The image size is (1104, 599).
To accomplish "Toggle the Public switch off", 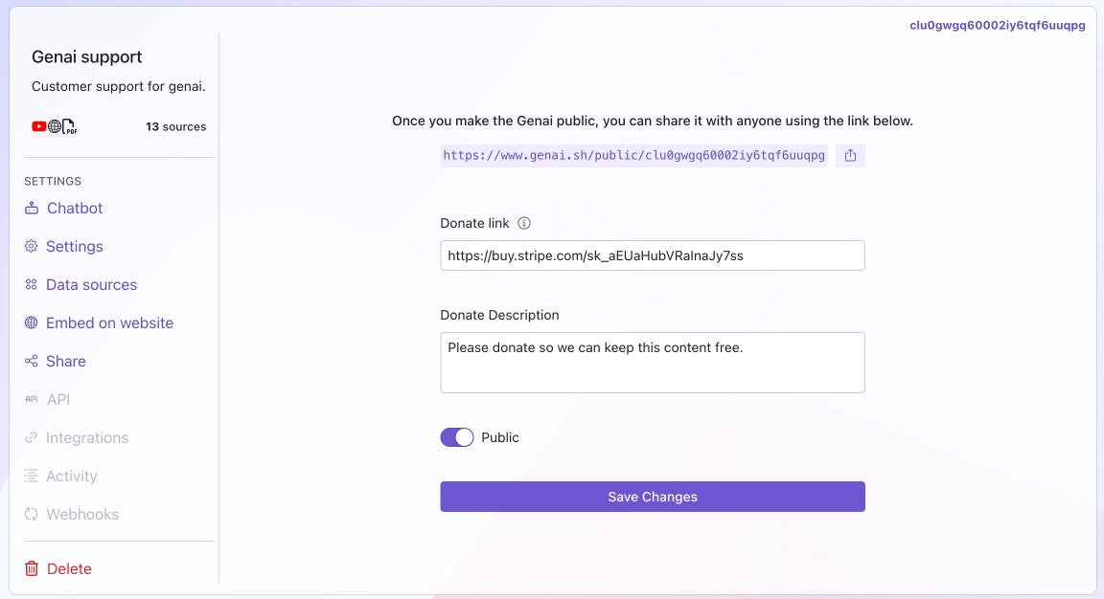I will pos(457,437).
